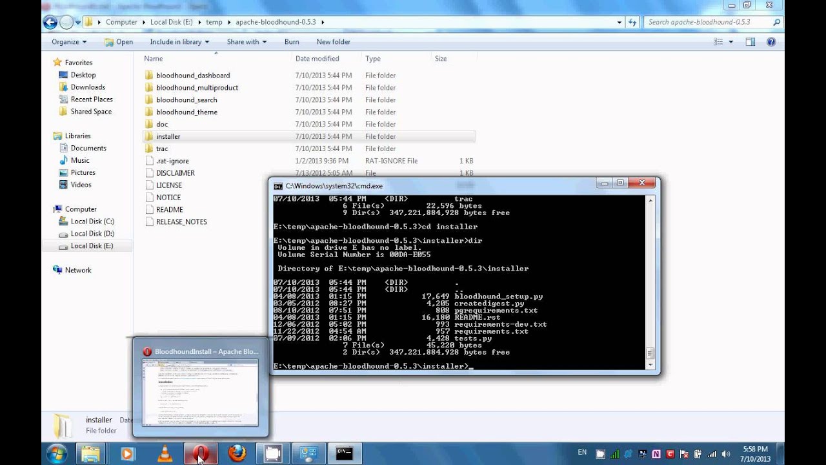The image size is (826, 465).
Task: Click the cmd taskbar icon
Action: [x=344, y=453]
